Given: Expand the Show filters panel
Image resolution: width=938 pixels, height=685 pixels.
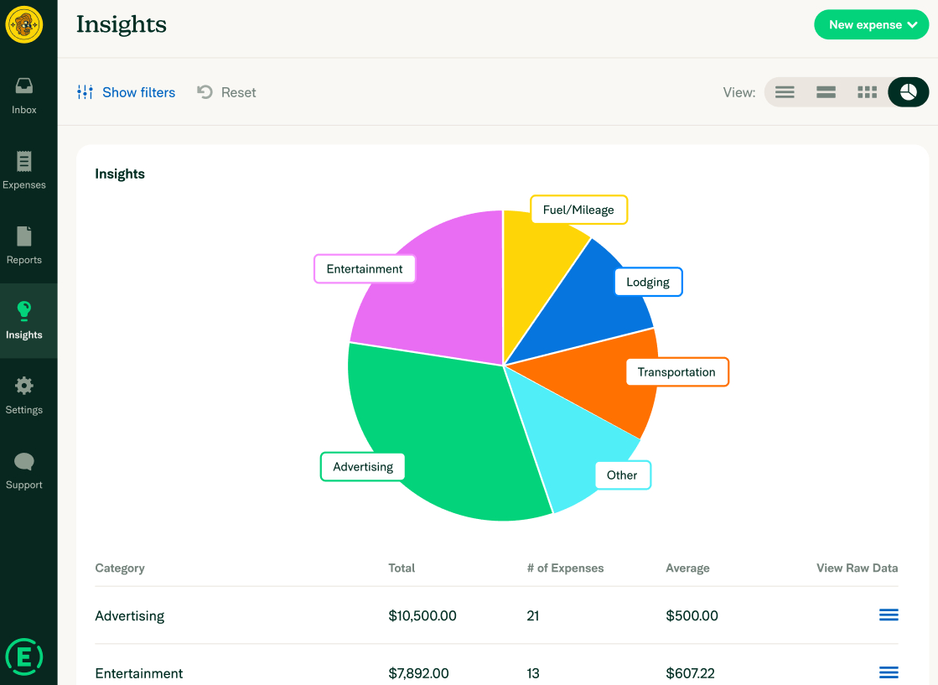Looking at the screenshot, I should point(127,92).
